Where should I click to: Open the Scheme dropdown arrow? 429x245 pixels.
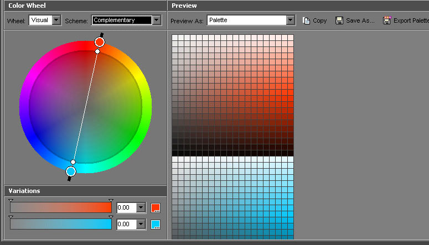pyautogui.click(x=157, y=20)
